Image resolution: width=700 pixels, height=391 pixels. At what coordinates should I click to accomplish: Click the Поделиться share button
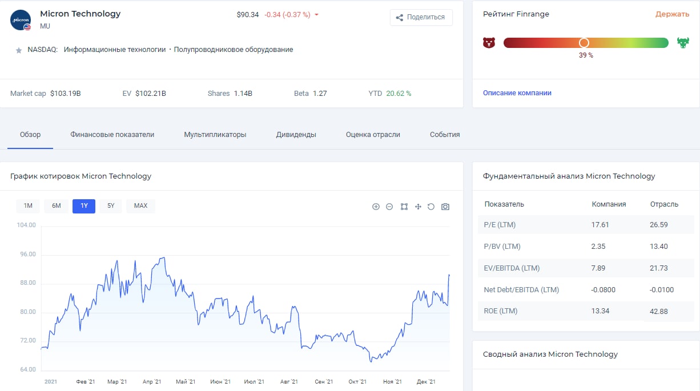click(421, 17)
